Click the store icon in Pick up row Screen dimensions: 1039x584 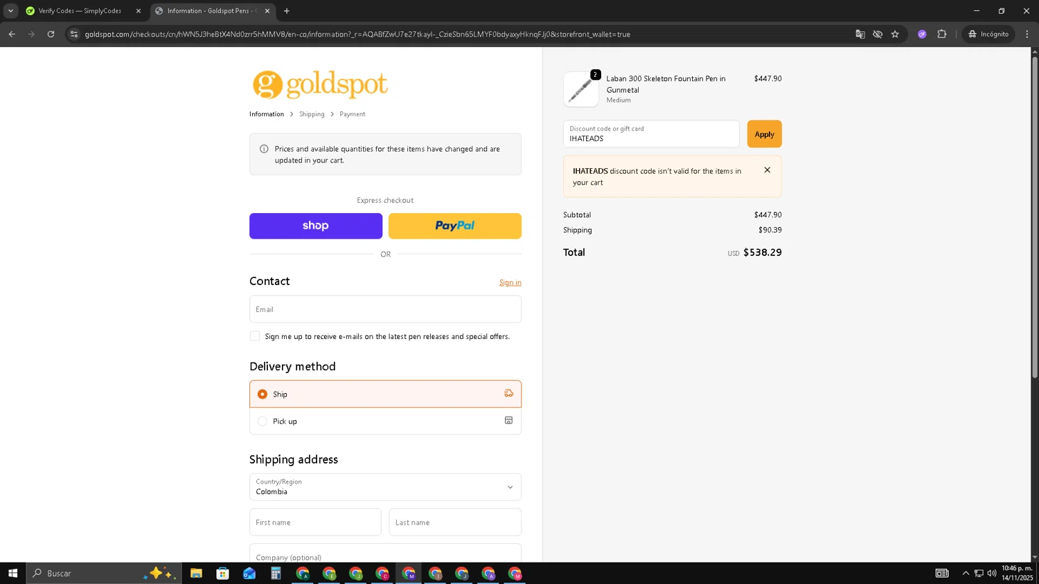coord(508,421)
